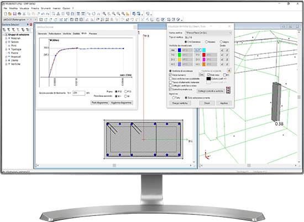Click the Save floppy disk icon
This screenshot has width=304, height=222.
click(14, 14)
